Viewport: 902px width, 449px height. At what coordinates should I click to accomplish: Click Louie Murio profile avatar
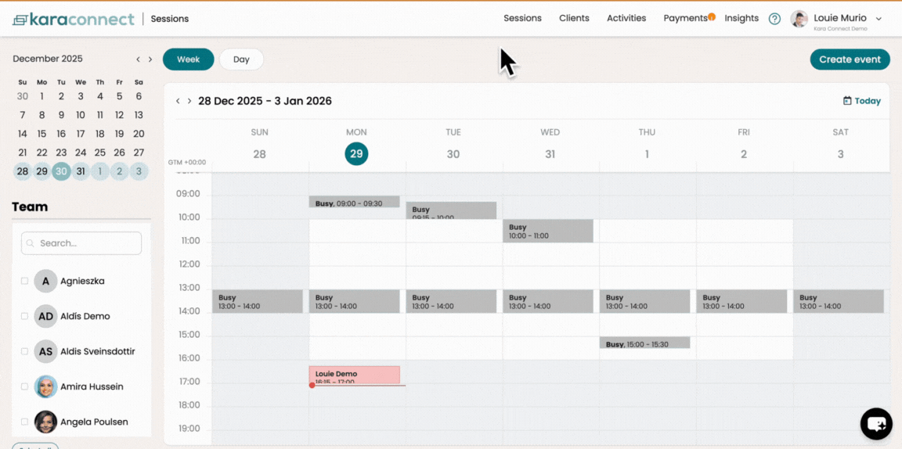point(799,19)
